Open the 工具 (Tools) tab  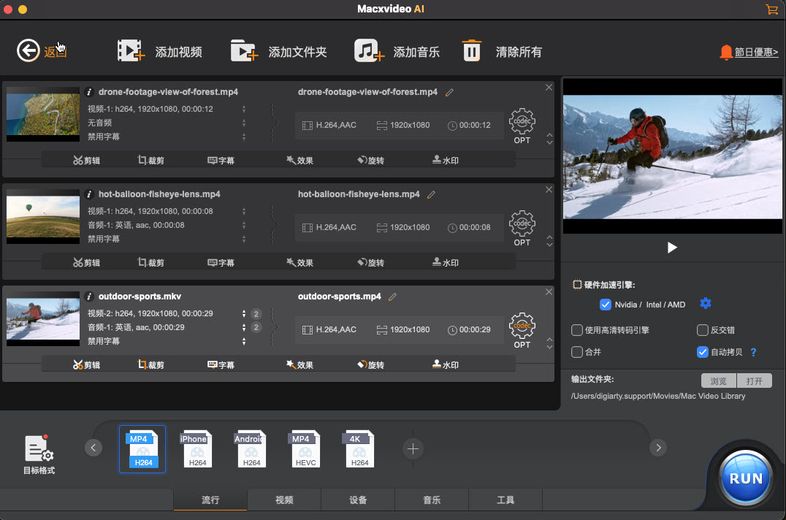[505, 500]
